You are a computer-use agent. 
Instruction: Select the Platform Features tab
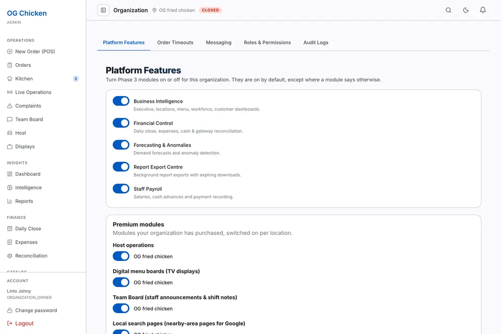124,42
